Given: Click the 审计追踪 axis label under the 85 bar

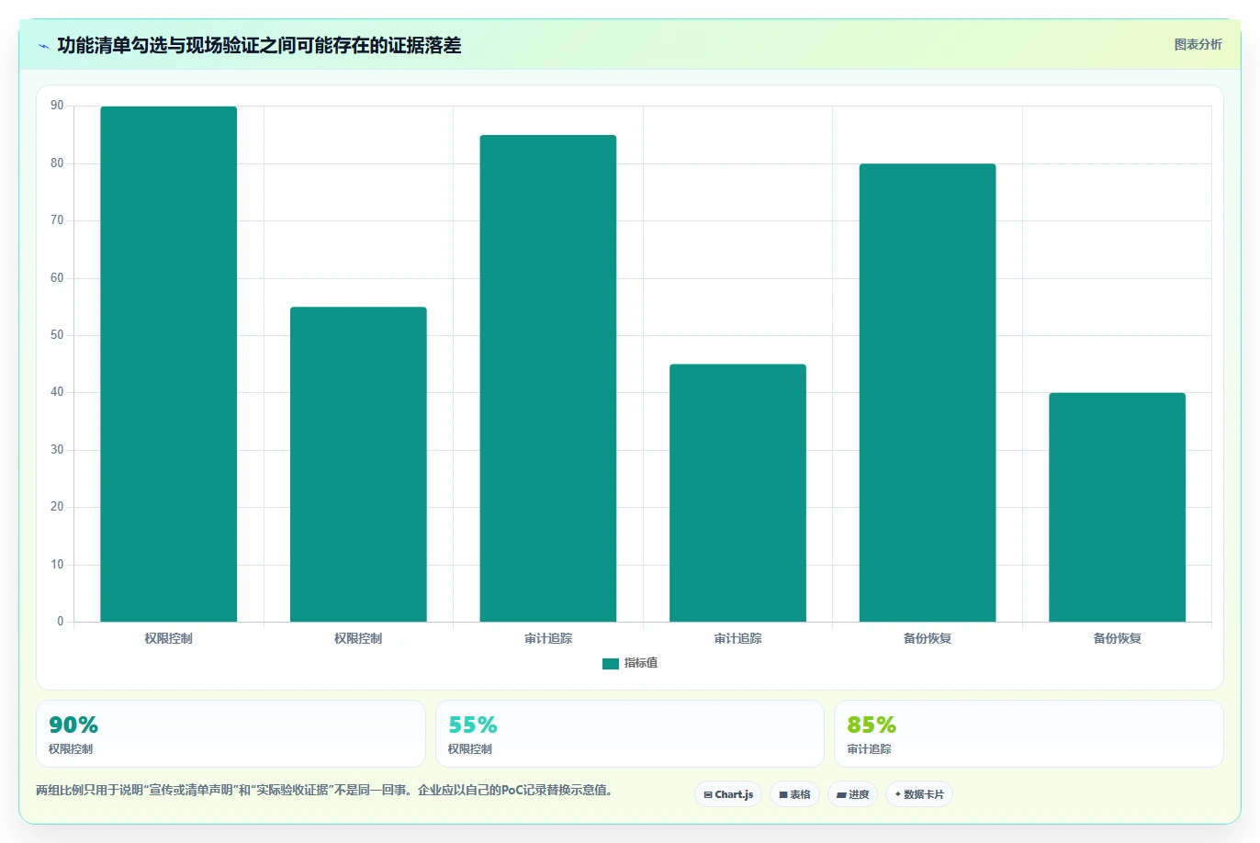Looking at the screenshot, I should tap(548, 638).
